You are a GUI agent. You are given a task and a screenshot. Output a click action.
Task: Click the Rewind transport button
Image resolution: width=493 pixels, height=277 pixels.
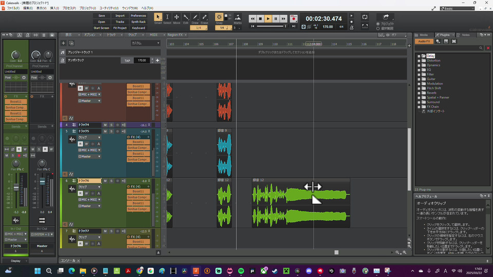click(253, 18)
